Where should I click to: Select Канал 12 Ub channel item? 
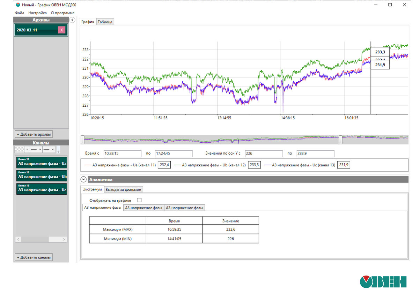coord(42,175)
